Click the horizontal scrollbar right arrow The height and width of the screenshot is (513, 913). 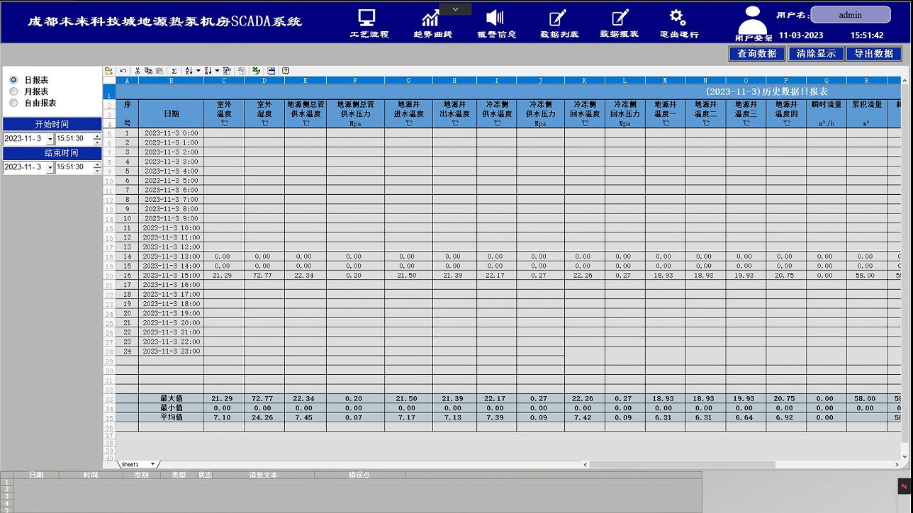coord(897,465)
